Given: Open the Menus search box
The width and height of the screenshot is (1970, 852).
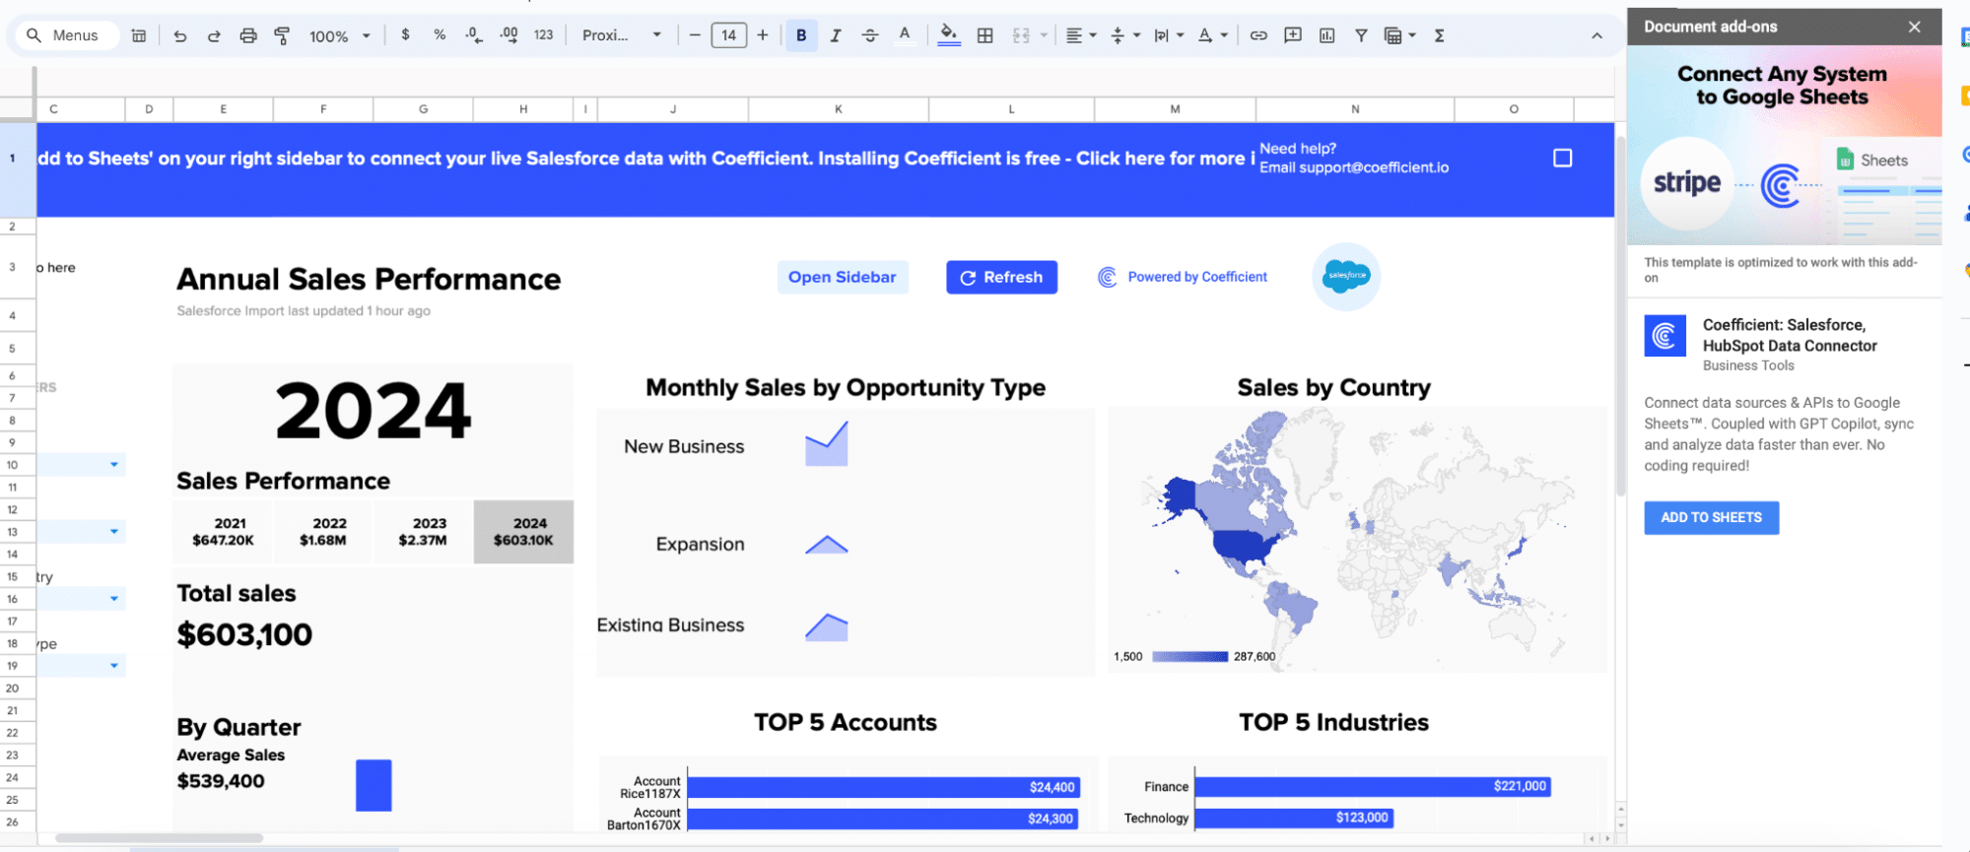Looking at the screenshot, I should coord(63,35).
